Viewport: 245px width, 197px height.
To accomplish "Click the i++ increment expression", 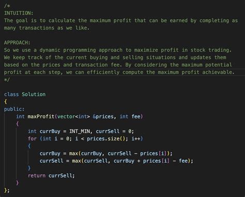I will pos(136,139).
